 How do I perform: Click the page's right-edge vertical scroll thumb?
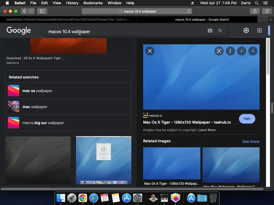272,108
